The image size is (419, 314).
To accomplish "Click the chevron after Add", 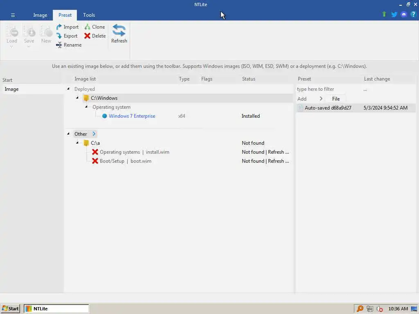I will 321,99.
